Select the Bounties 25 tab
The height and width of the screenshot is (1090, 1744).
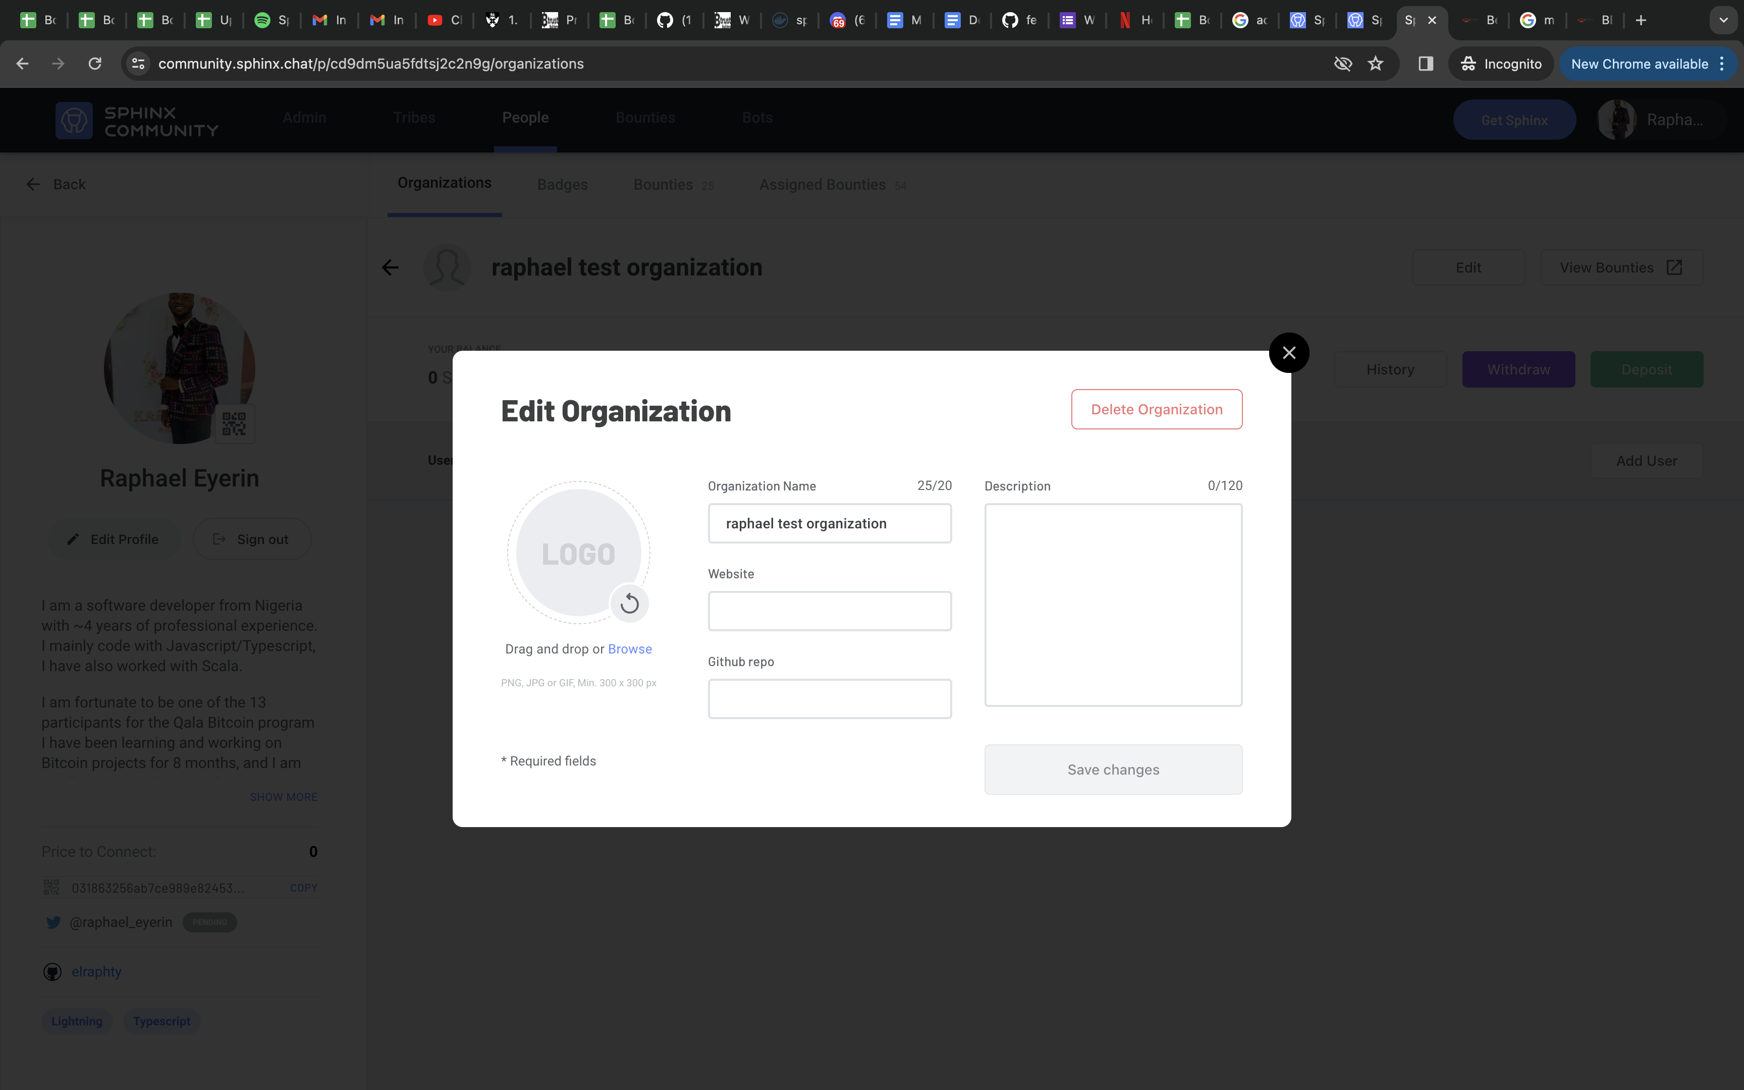tap(673, 185)
